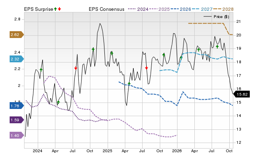Click the EPS Consensus label
This screenshot has width=257, height=153.
click(106, 9)
